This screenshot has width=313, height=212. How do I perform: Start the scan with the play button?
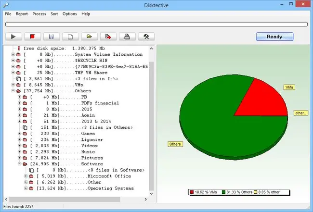point(13,37)
